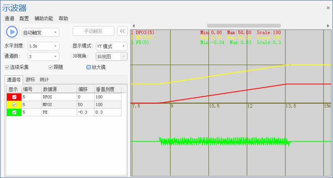
Task: Click the 显示 column header
Action: (x=14, y=89)
